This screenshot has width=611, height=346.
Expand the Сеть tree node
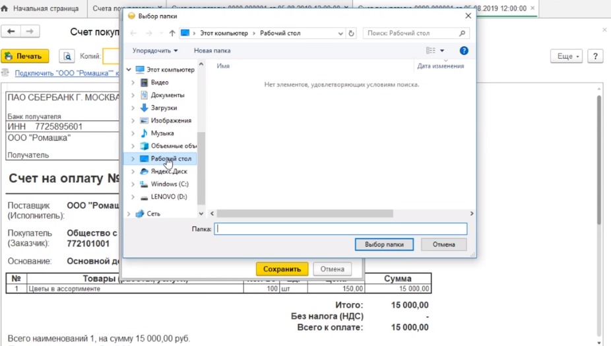tap(129, 214)
